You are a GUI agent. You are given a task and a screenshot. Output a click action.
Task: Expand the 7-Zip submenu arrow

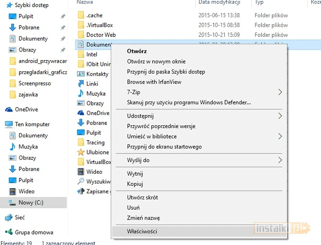click(x=280, y=92)
